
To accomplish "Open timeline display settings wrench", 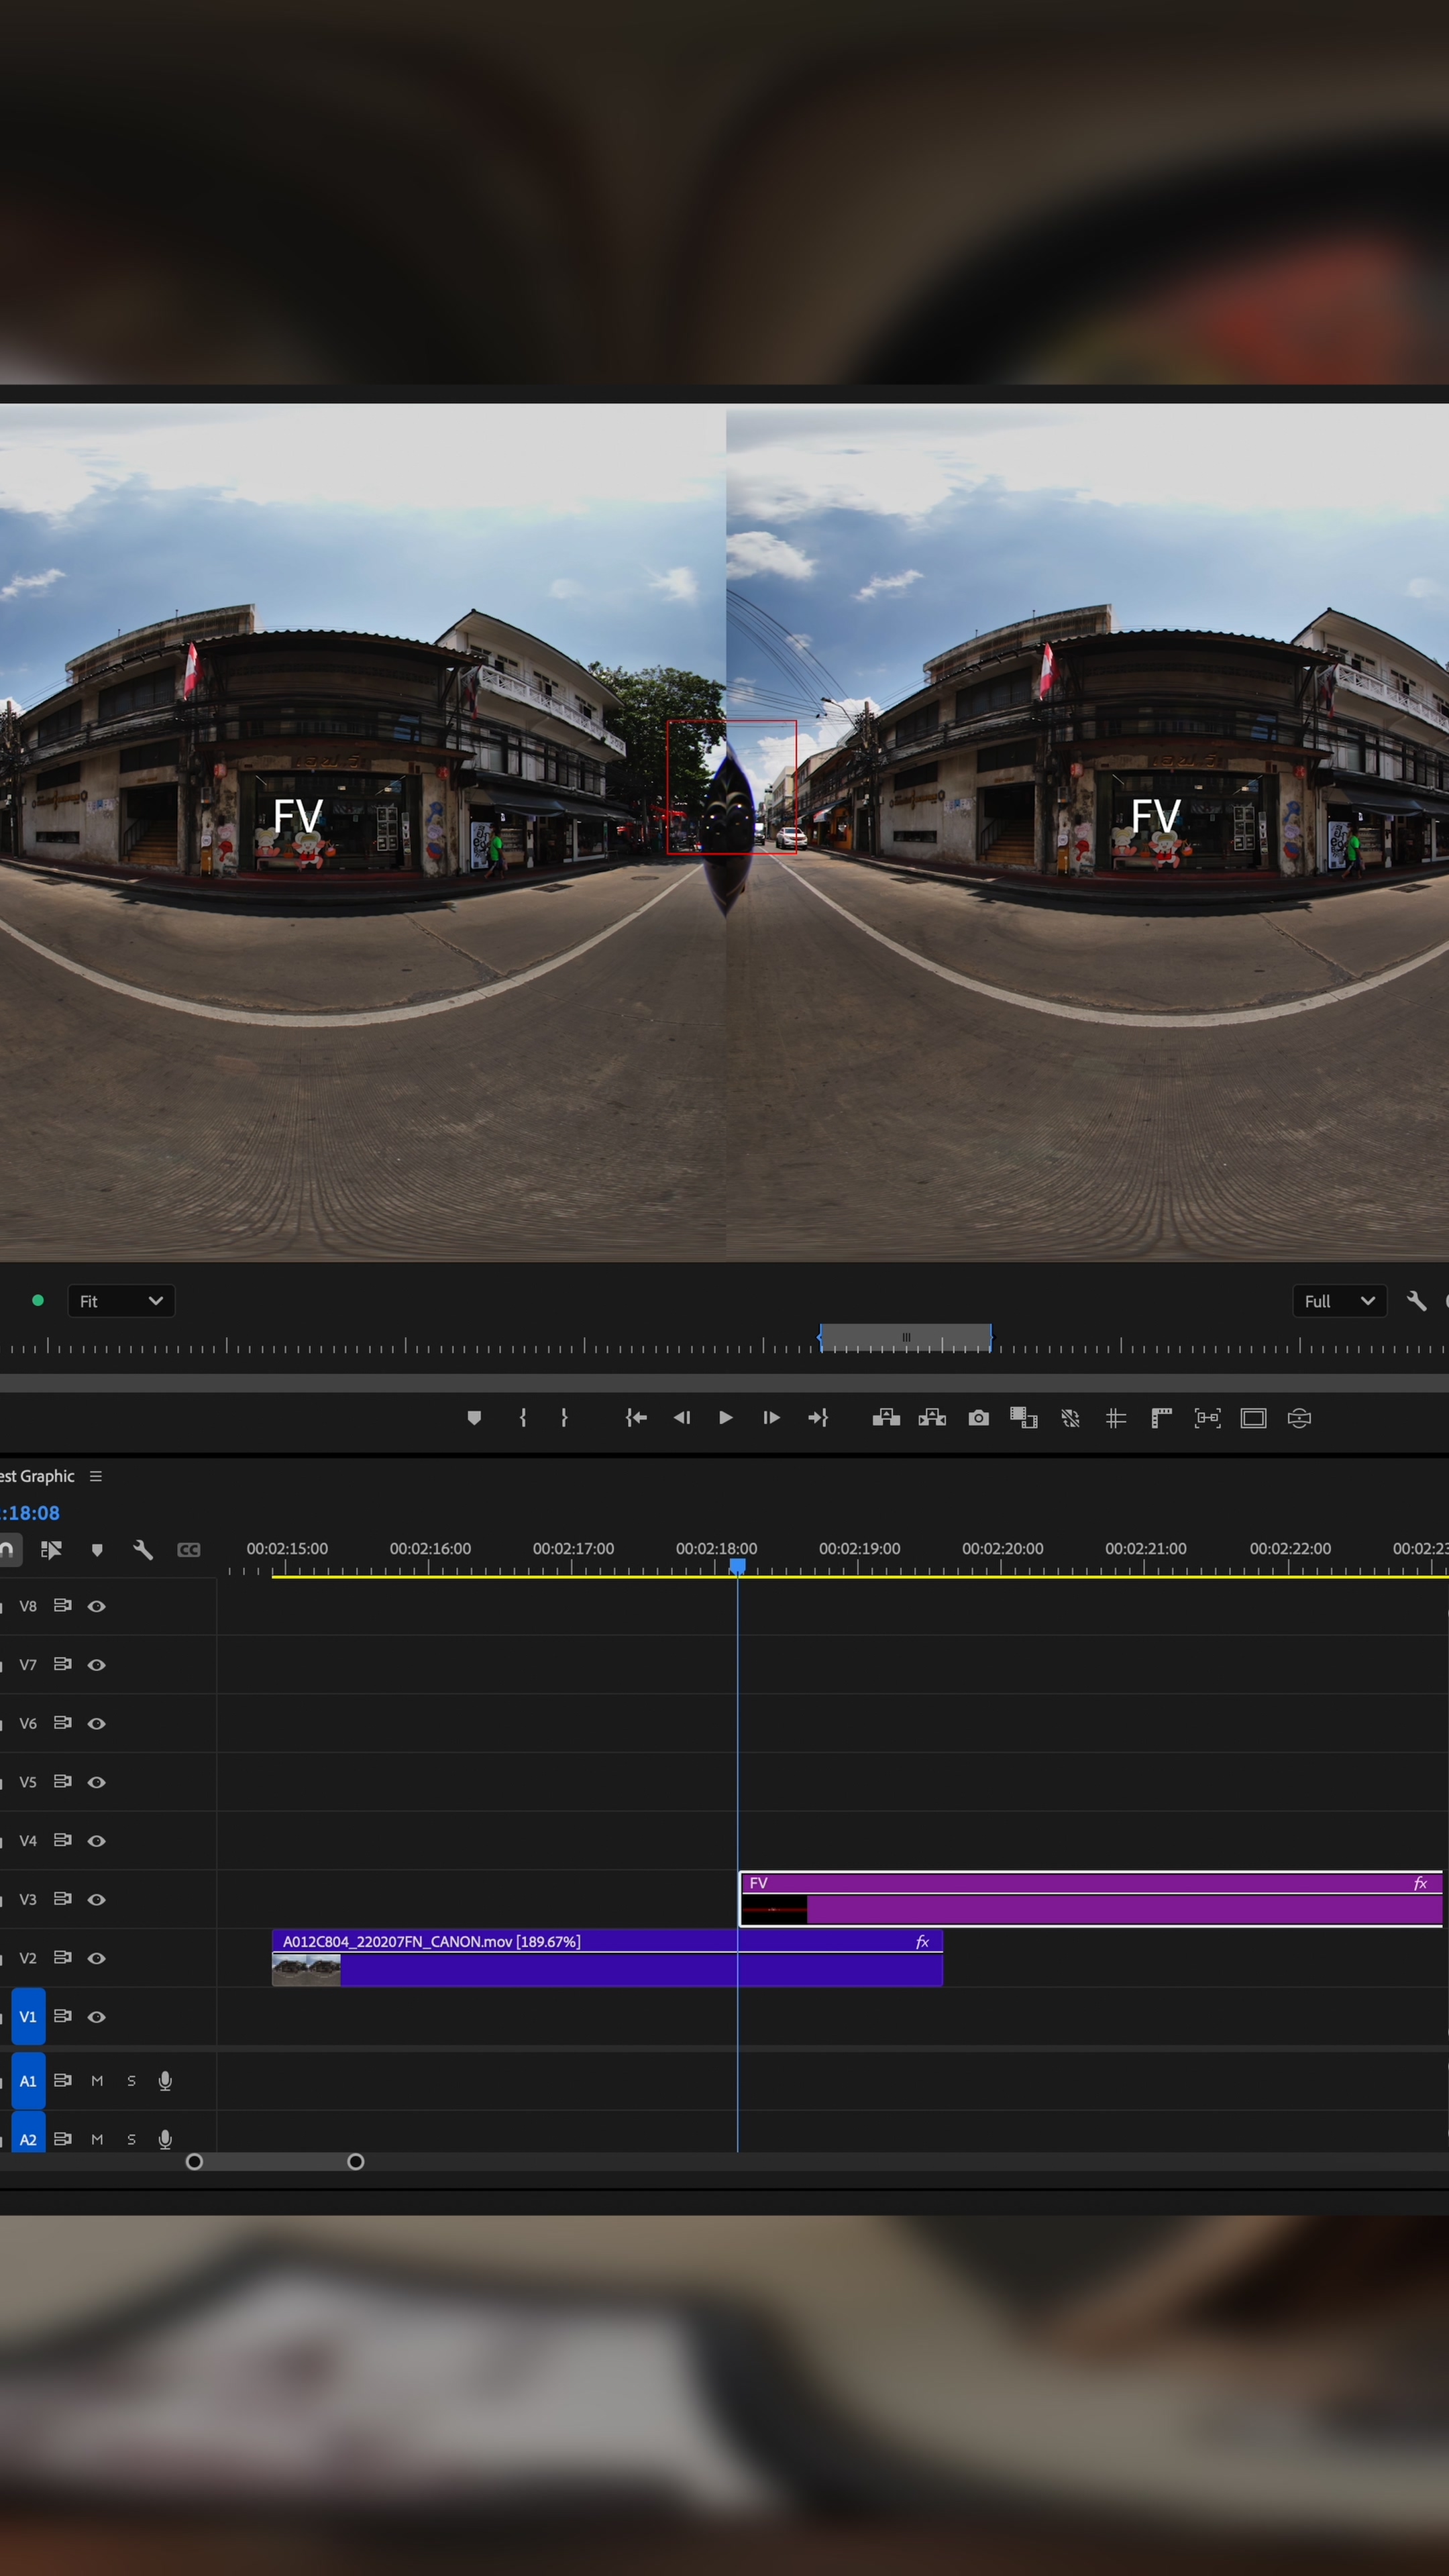I will [143, 1550].
